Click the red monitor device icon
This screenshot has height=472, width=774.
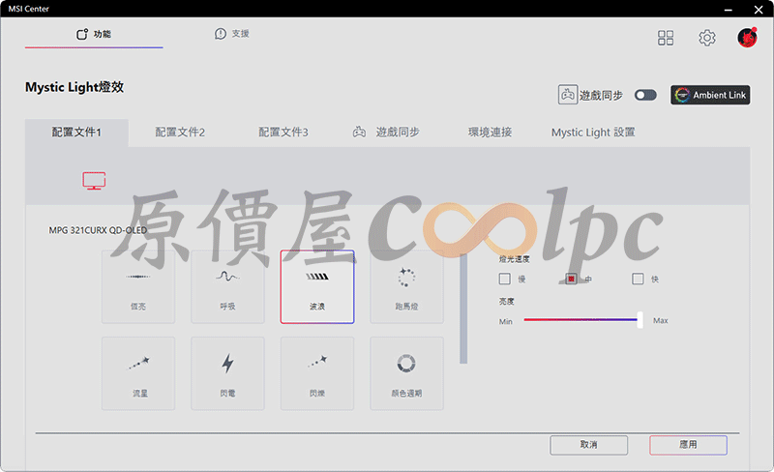pyautogui.click(x=94, y=181)
